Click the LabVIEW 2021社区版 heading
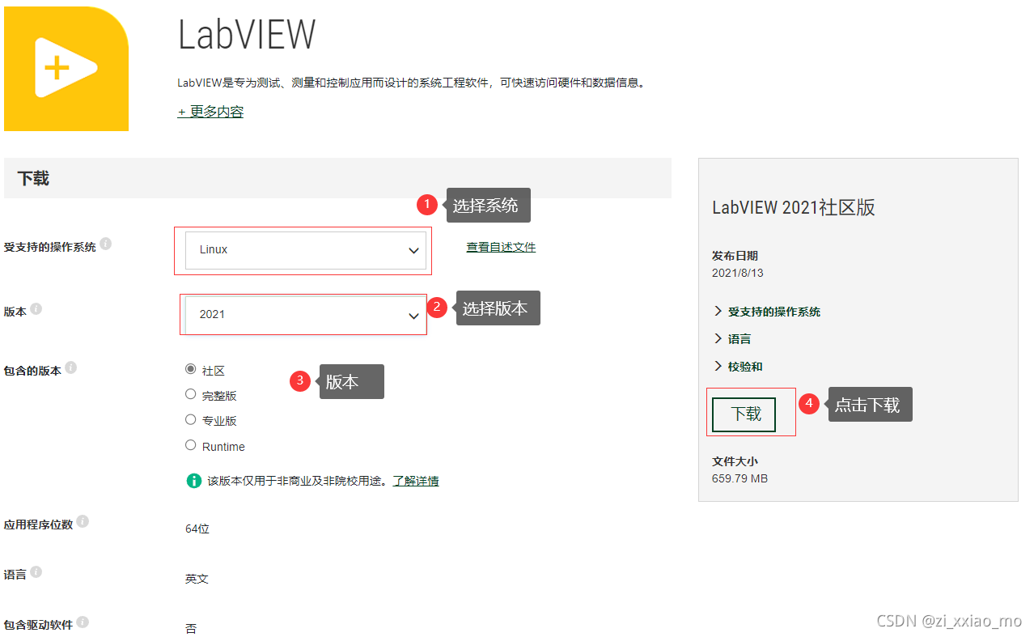This screenshot has height=637, width=1034. [x=794, y=207]
